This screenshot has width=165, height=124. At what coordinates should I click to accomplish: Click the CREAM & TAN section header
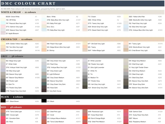click(82, 39)
